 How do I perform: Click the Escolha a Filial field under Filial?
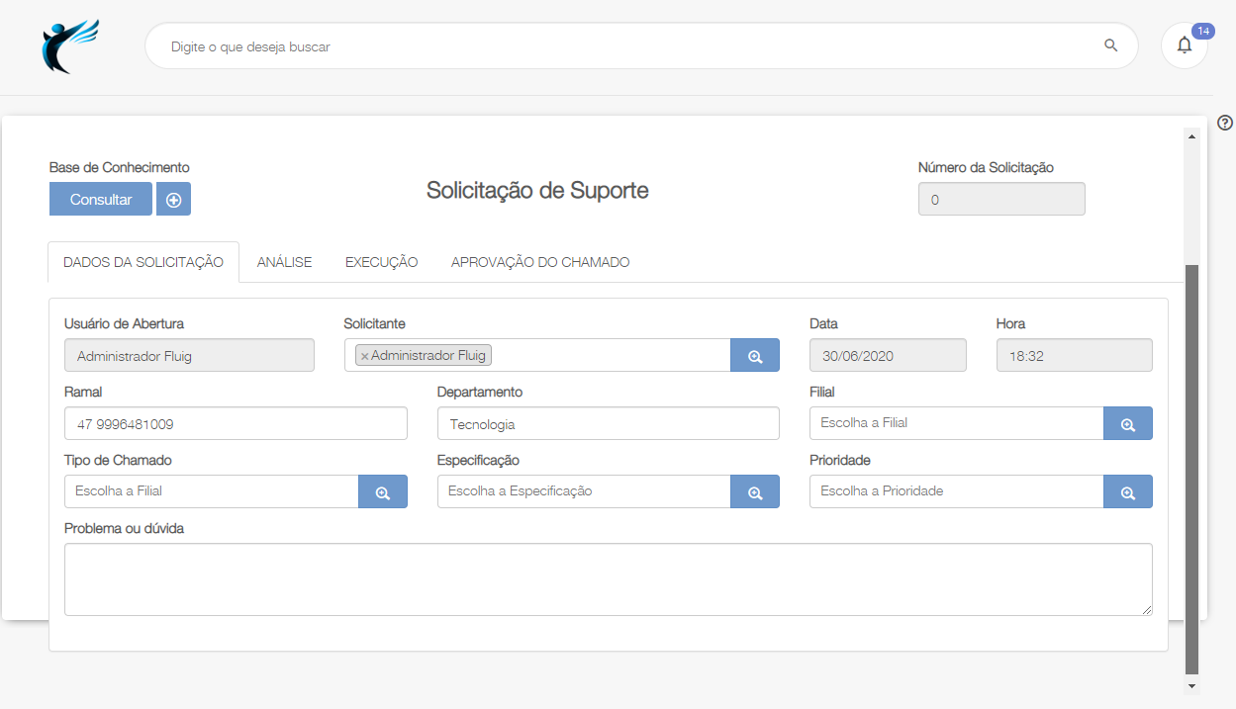(955, 423)
